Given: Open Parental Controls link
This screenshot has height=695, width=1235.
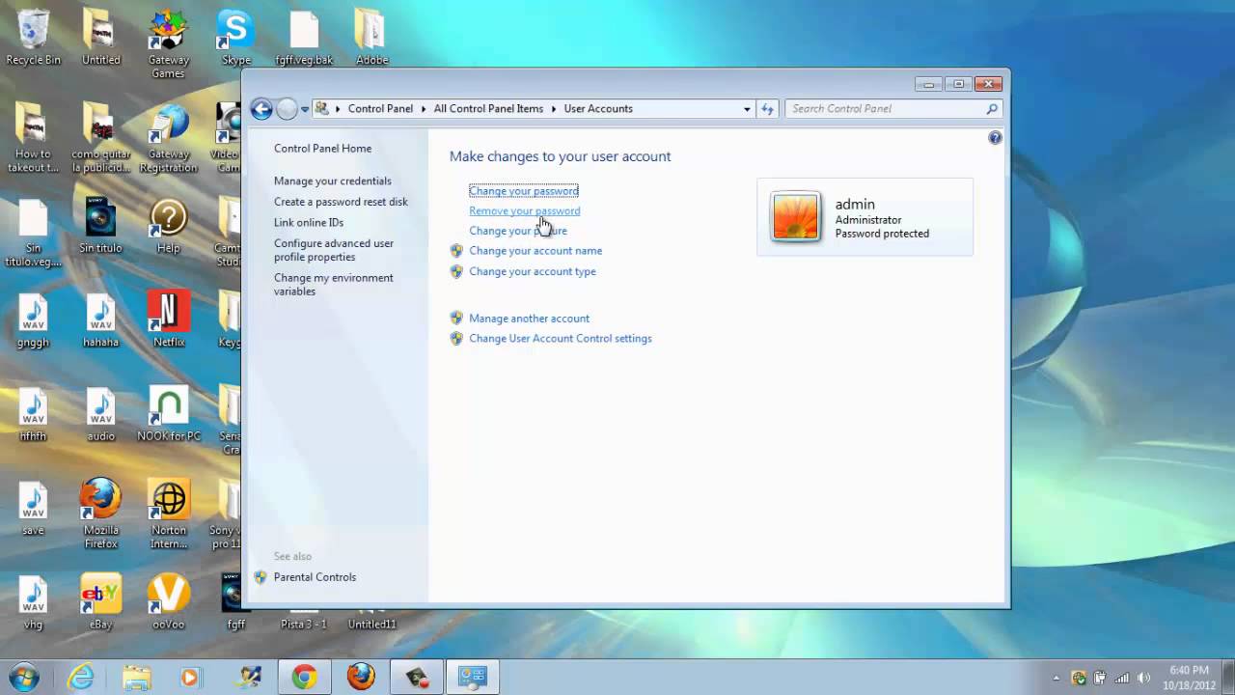Looking at the screenshot, I should click(x=315, y=577).
